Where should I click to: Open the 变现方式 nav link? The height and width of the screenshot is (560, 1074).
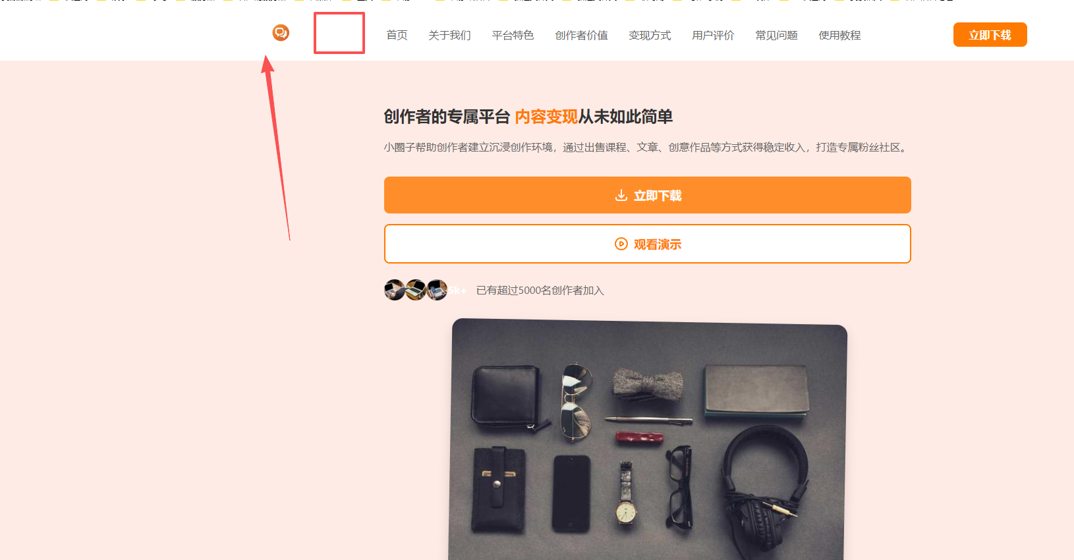pyautogui.click(x=650, y=35)
